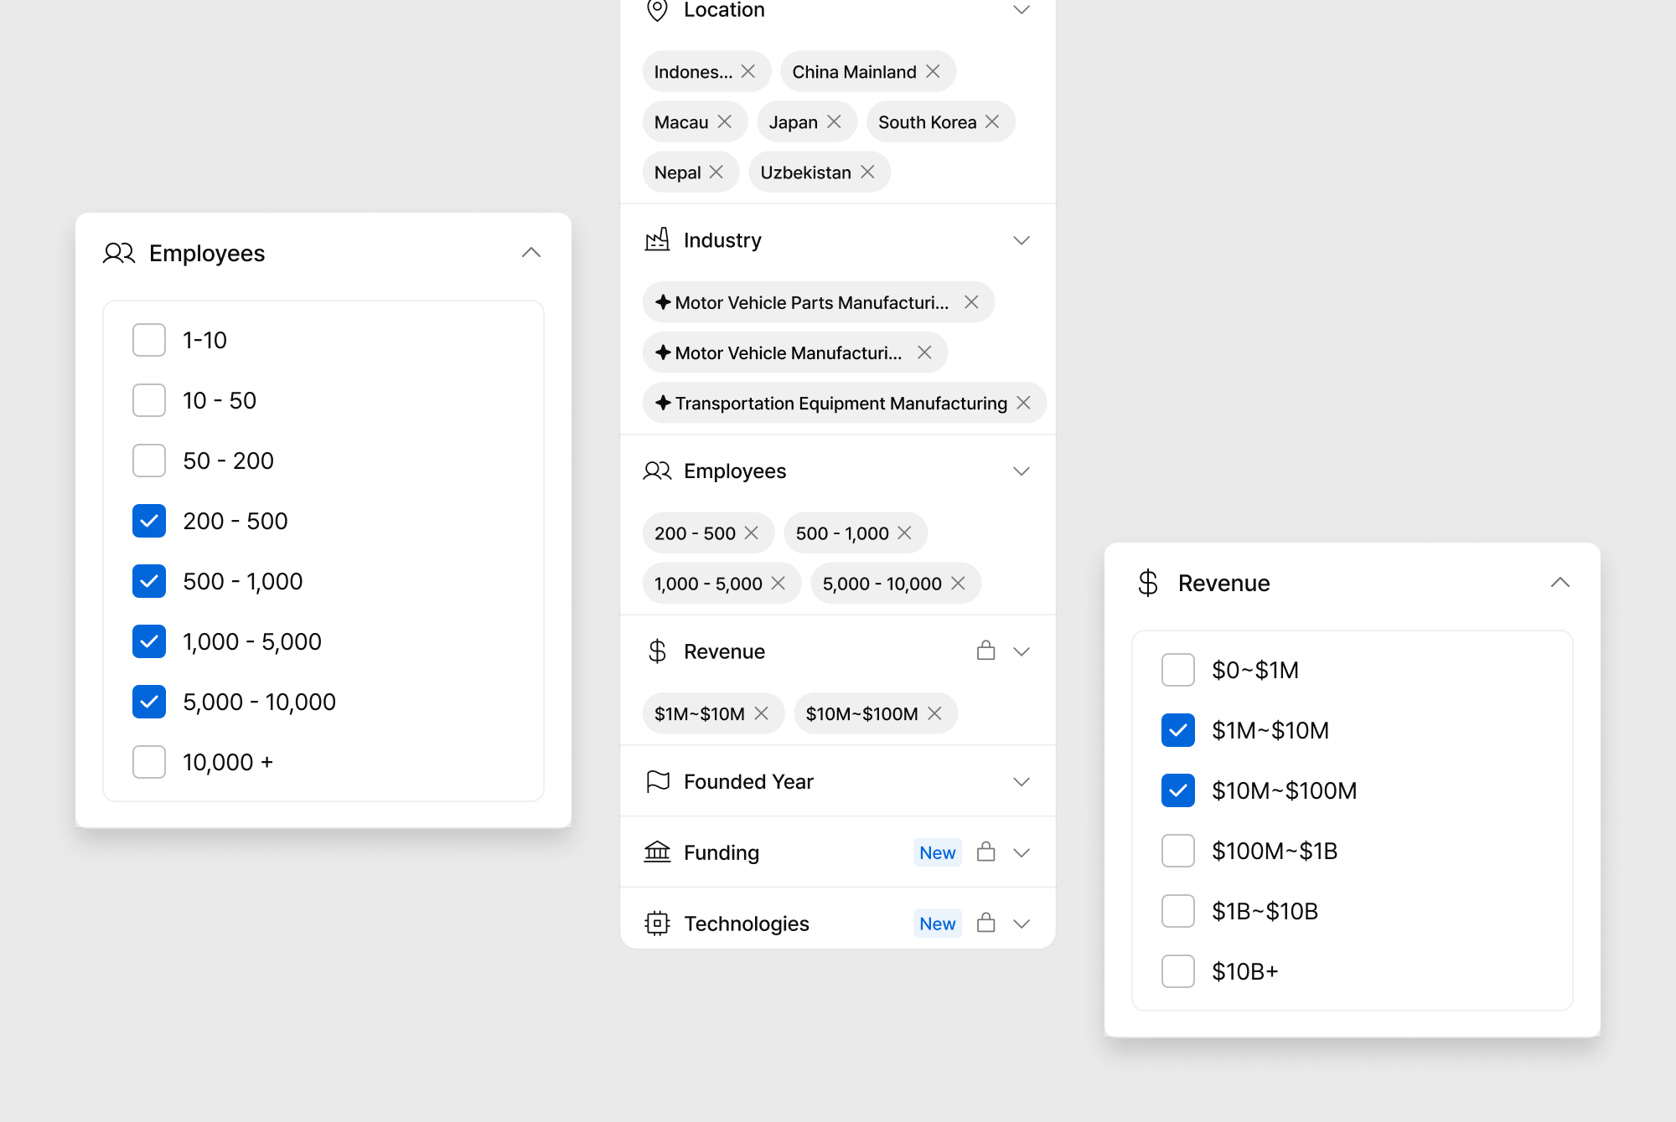1676x1122 pixels.
Task: Click the New badge beside Funding
Action: click(937, 852)
